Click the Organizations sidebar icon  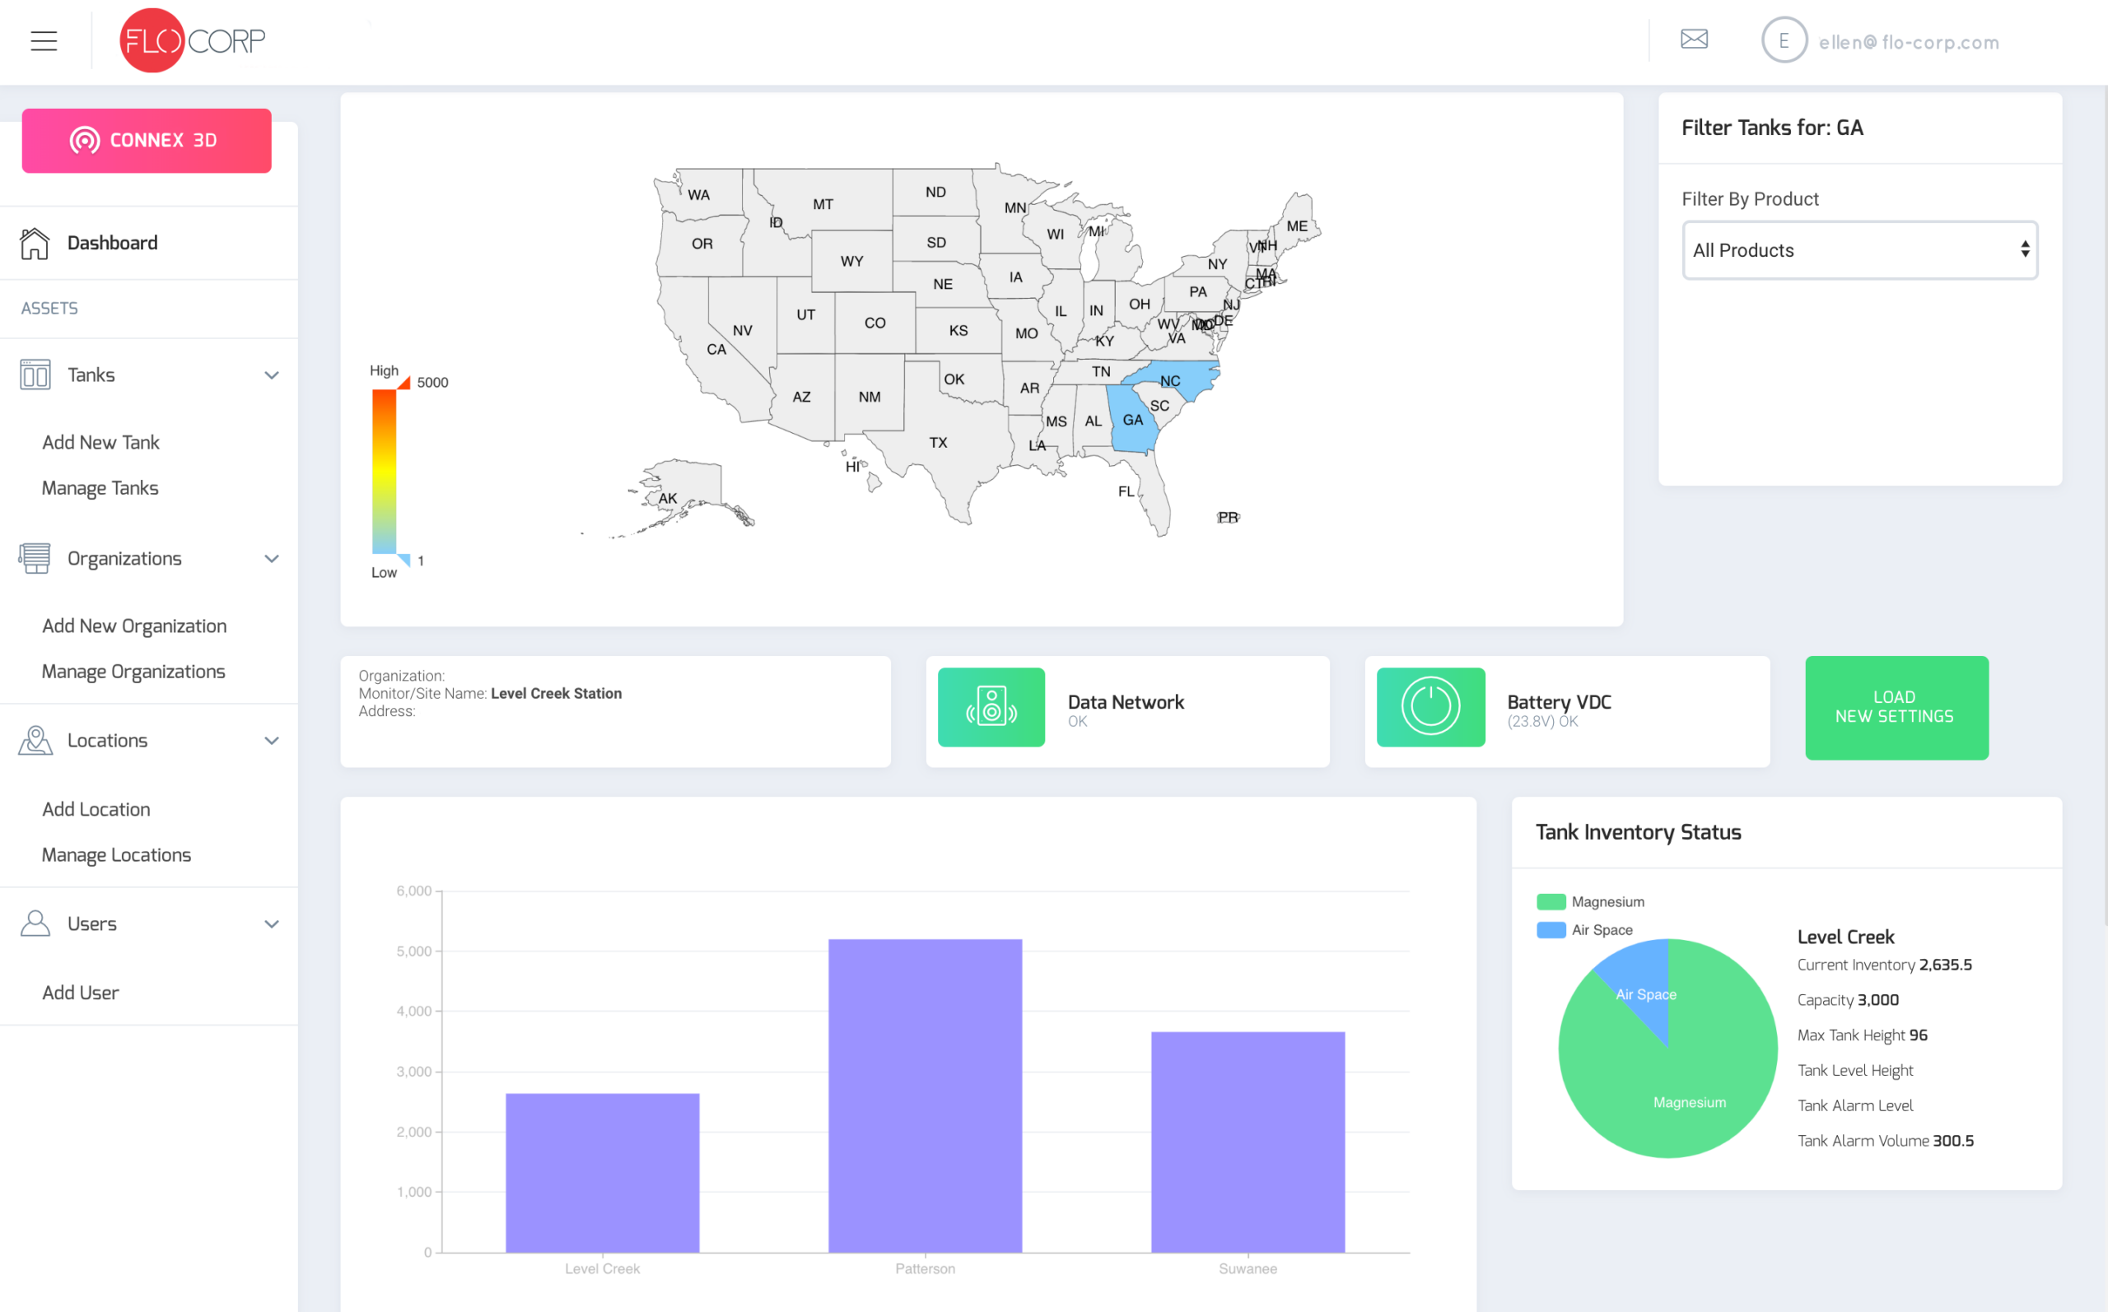[35, 558]
